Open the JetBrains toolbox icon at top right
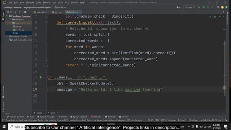Image resolution: width=231 pixels, height=130 pixels. pyautogui.click(x=227, y=7)
